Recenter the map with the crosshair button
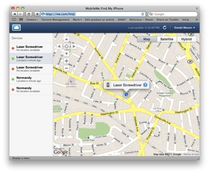The image size is (209, 173). (67, 46)
